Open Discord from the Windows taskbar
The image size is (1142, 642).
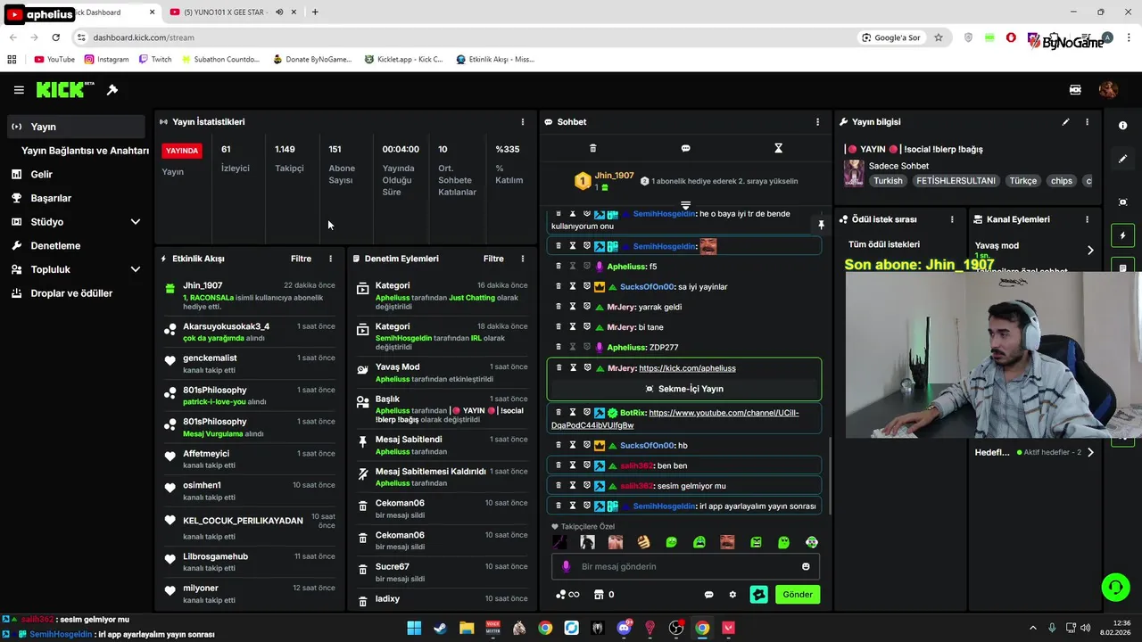pos(624,629)
